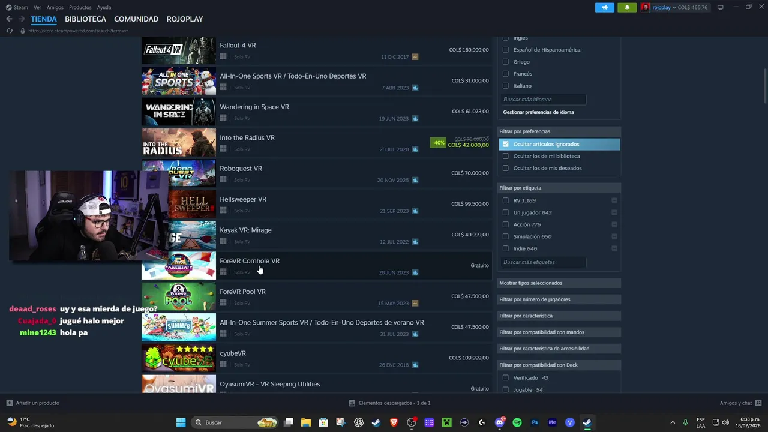Exclude the RV tag with its minus icon
This screenshot has width=768, height=432.
click(614, 200)
